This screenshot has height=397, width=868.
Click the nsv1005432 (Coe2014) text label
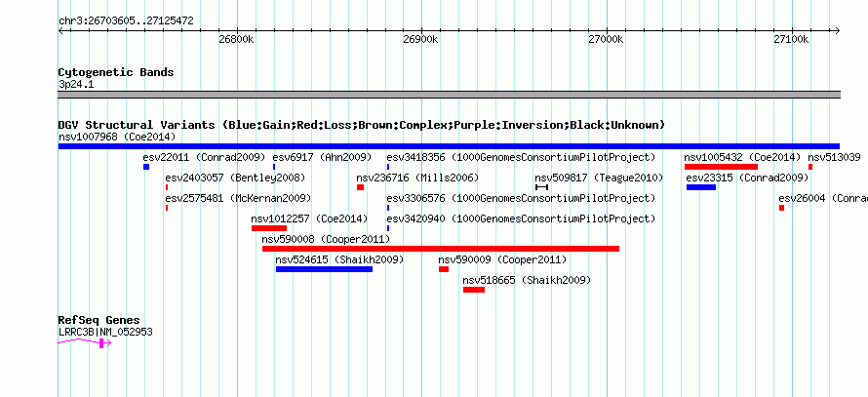(x=742, y=157)
